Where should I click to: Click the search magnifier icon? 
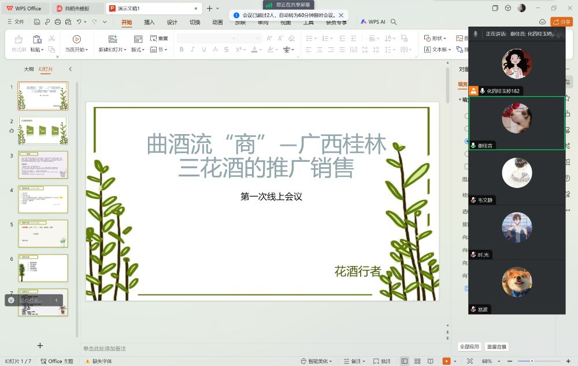click(394, 22)
